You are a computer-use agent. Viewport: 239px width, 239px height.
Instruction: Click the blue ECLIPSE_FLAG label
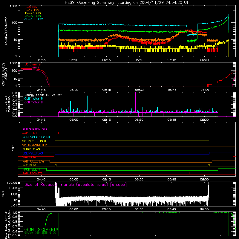click(x=33, y=153)
